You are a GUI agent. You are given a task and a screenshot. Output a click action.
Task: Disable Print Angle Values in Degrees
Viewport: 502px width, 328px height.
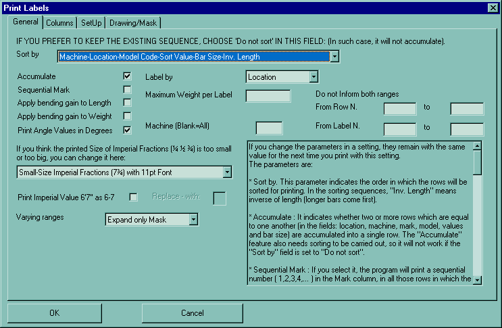127,130
